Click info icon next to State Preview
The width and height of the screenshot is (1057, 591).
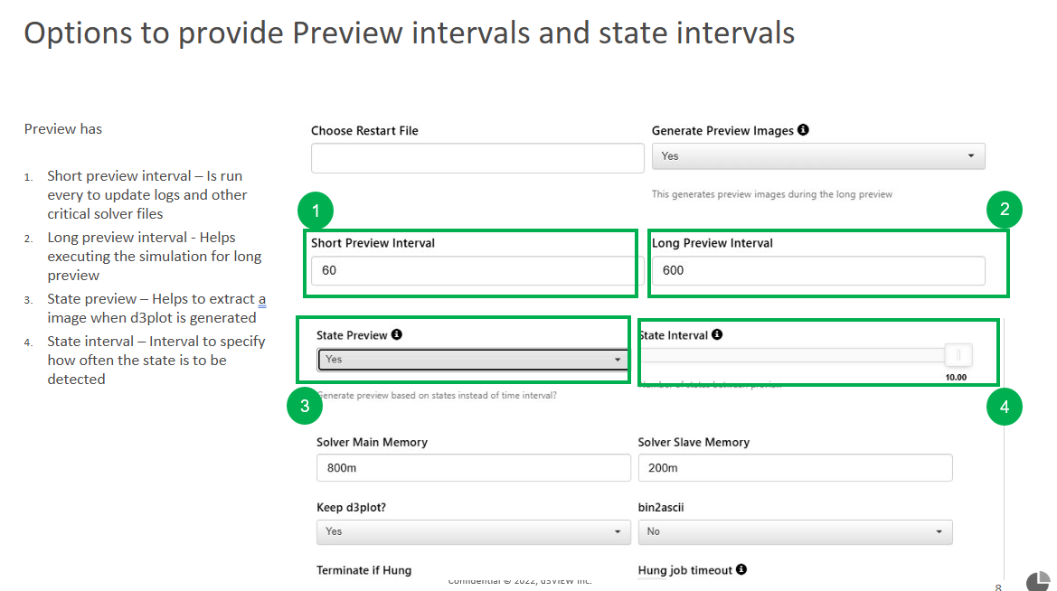point(397,334)
